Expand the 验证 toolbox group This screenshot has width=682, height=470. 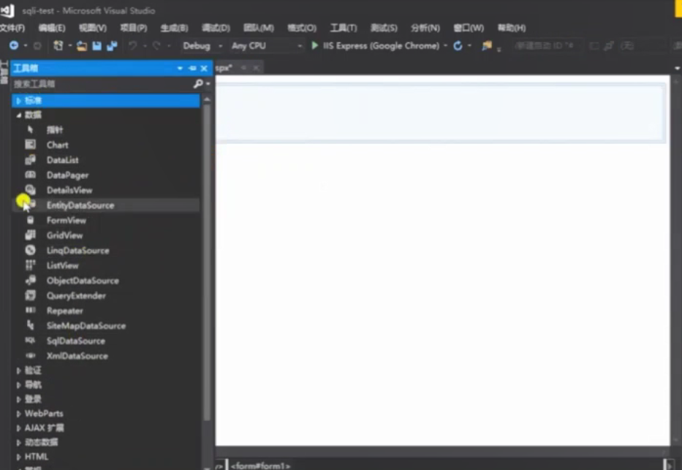pos(18,371)
